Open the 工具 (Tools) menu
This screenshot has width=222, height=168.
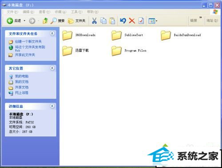(x=76, y=12)
